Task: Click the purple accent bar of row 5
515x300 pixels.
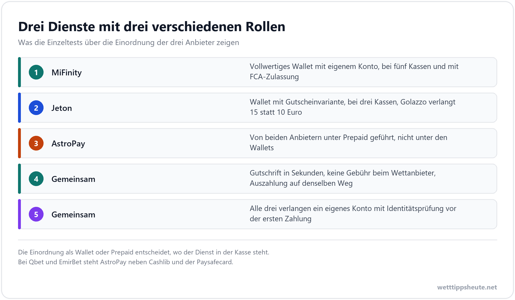Action: 19,214
